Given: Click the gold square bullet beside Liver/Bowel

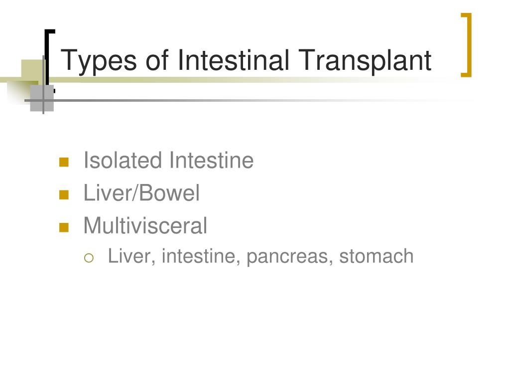Looking at the screenshot, I should point(64,195).
